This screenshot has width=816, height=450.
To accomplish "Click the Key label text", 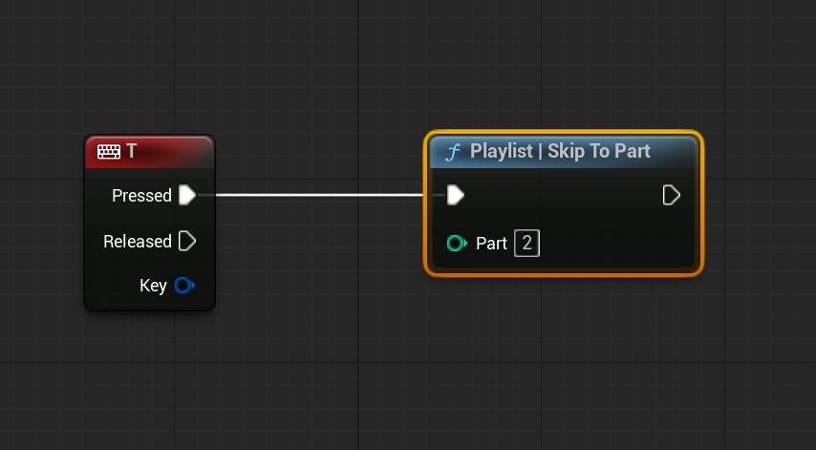I will (x=153, y=286).
